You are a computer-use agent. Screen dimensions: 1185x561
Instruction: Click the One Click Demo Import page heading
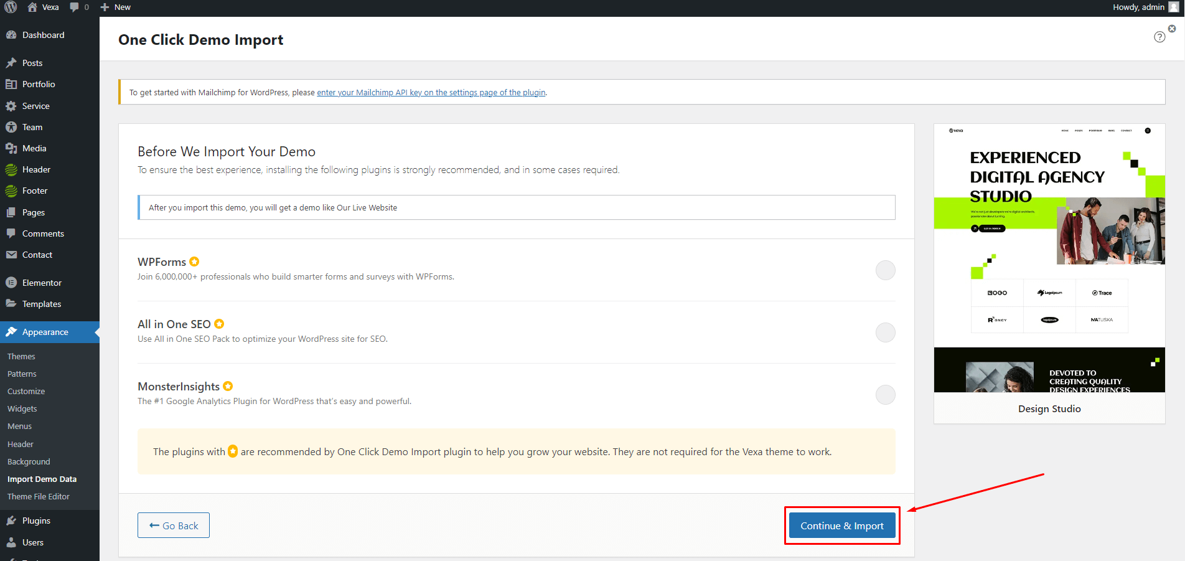[x=200, y=40]
